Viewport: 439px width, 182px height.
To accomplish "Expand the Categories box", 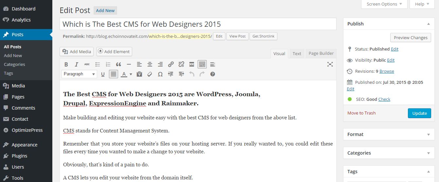I will [x=429, y=153].
